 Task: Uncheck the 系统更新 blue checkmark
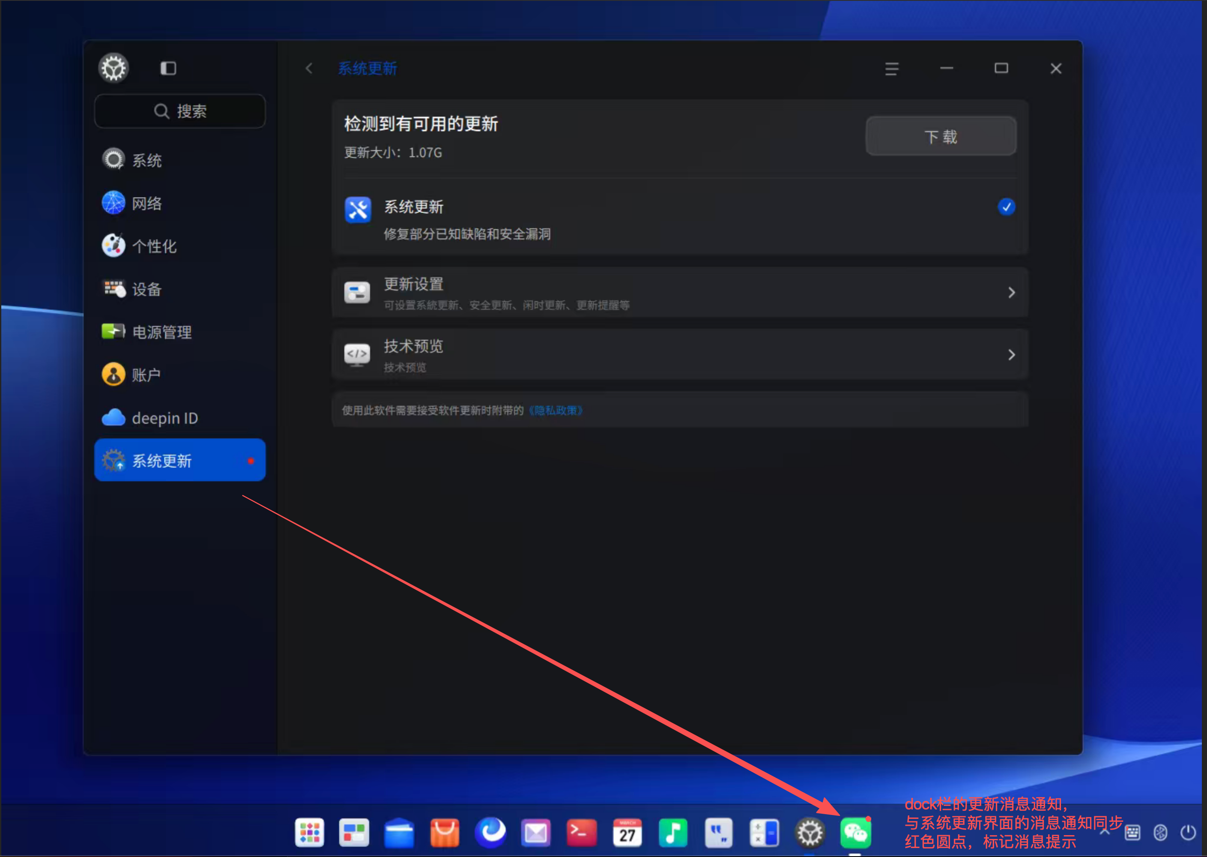point(1006,207)
